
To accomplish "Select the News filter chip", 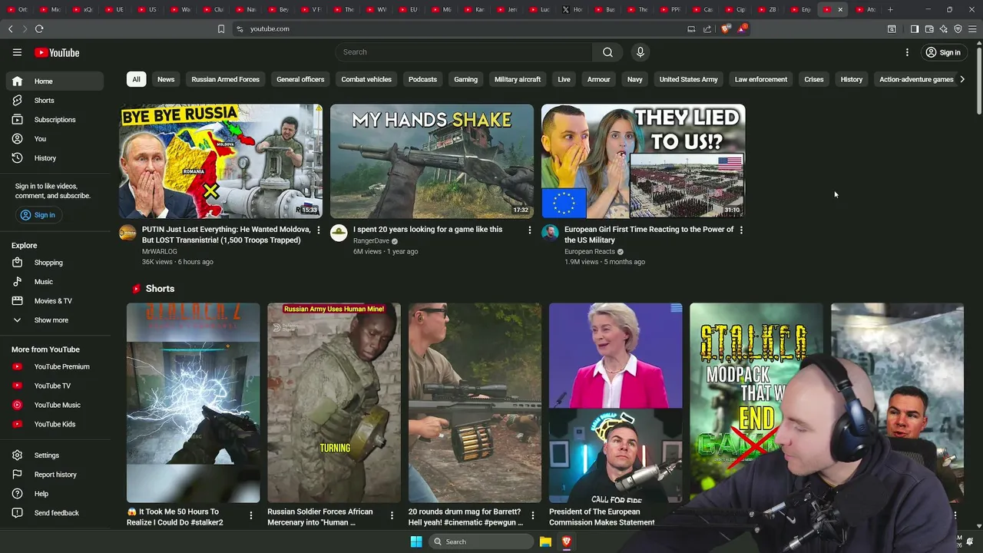I will tap(166, 79).
